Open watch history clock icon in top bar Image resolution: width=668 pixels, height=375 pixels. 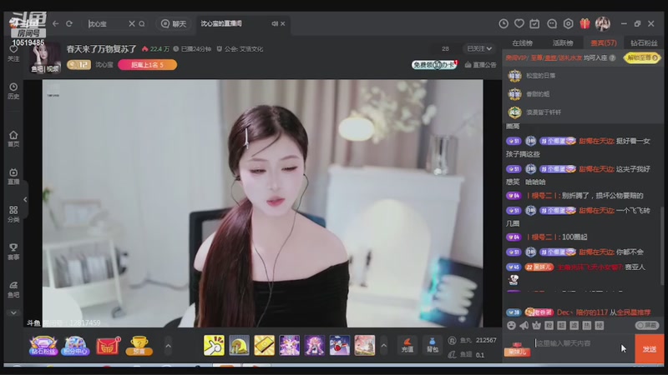(504, 24)
